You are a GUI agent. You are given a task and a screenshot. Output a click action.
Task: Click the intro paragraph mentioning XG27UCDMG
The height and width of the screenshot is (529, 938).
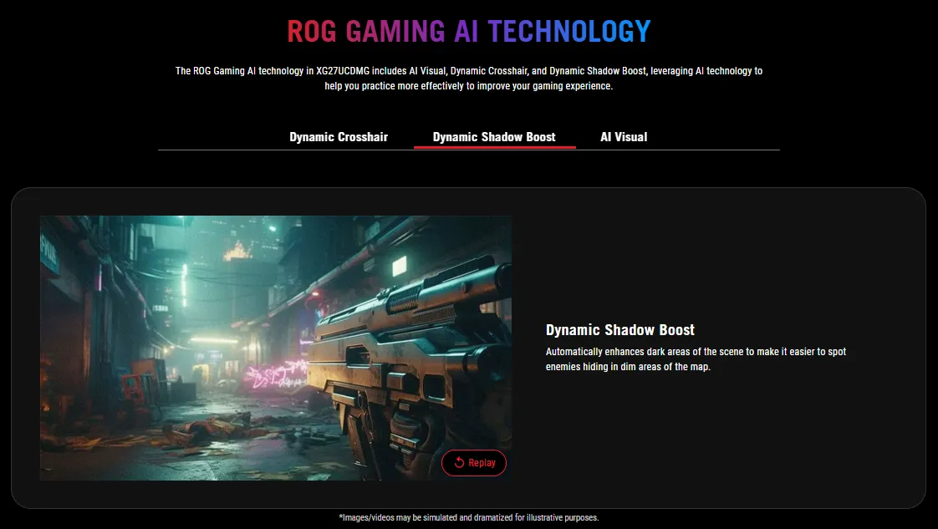(468, 79)
